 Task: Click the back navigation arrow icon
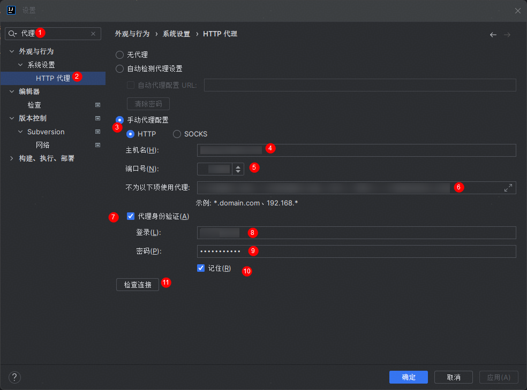493,35
